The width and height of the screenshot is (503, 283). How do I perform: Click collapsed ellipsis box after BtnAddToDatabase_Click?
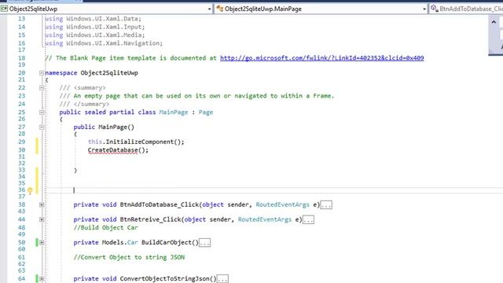(326, 205)
